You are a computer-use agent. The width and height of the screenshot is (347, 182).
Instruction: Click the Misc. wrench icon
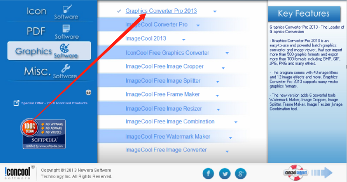pyautogui.click(x=66, y=68)
